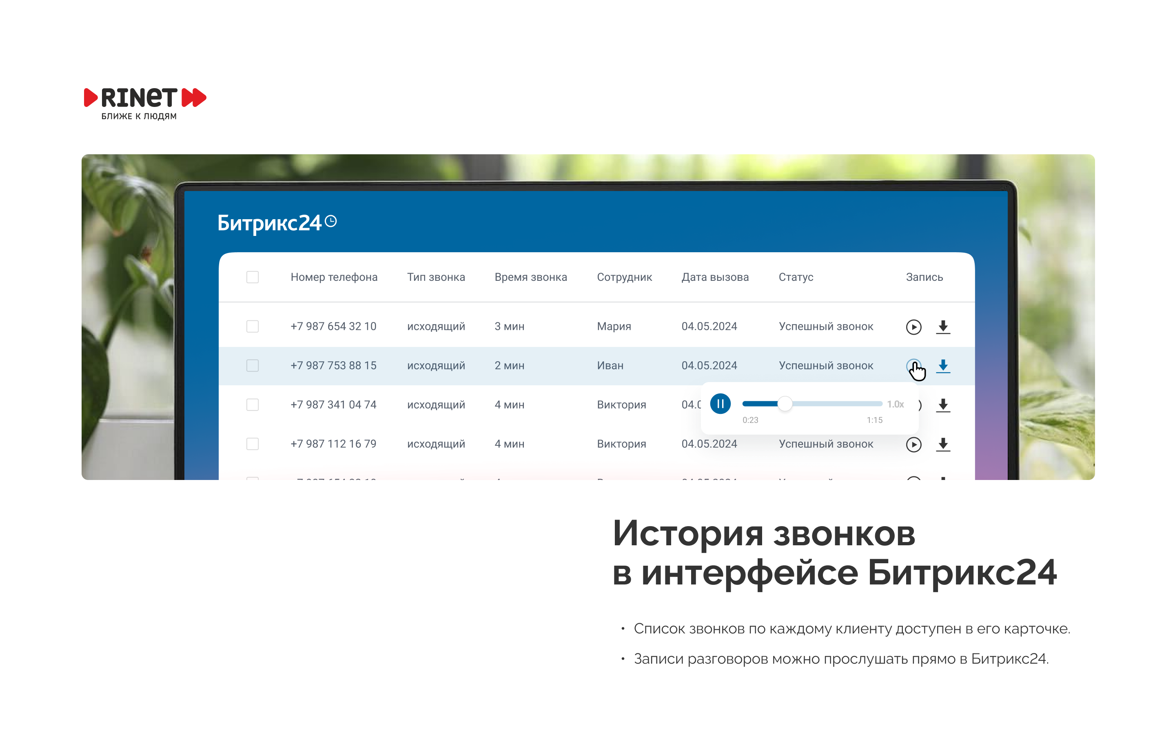Viewport: 1175px width, 751px height.
Task: Sort by Сотрудник column header
Action: click(624, 277)
